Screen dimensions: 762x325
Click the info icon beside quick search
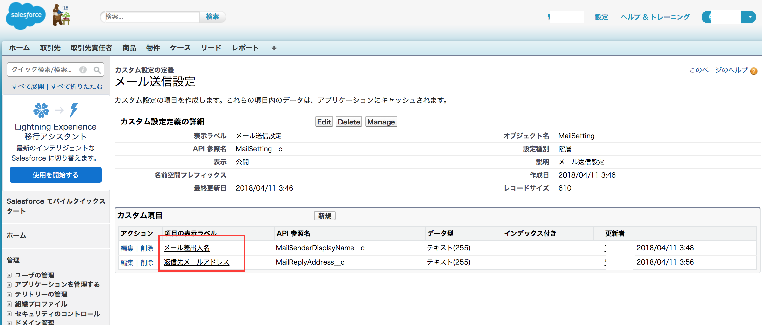pos(83,69)
